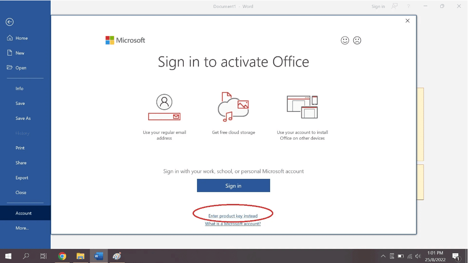Click the back arrow in Word backstage
Screen dimensions: 468x263
[x=10, y=22]
